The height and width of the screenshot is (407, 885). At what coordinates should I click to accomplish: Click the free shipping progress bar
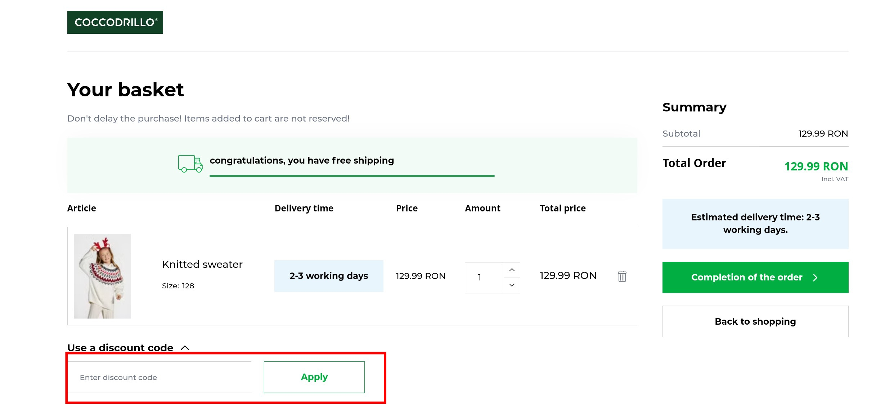(x=352, y=176)
